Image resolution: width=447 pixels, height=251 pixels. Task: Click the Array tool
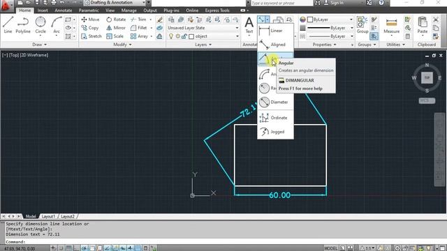(x=139, y=36)
